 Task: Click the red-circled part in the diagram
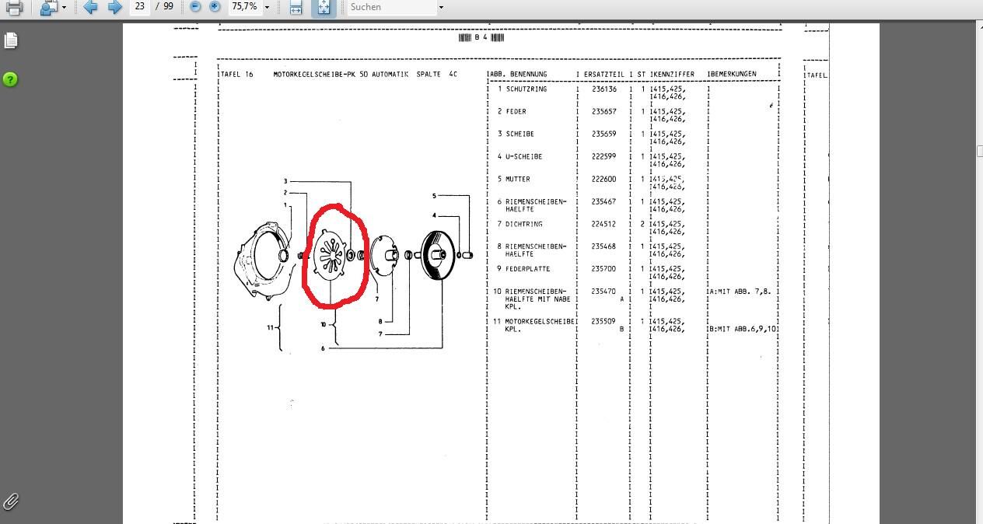point(334,255)
